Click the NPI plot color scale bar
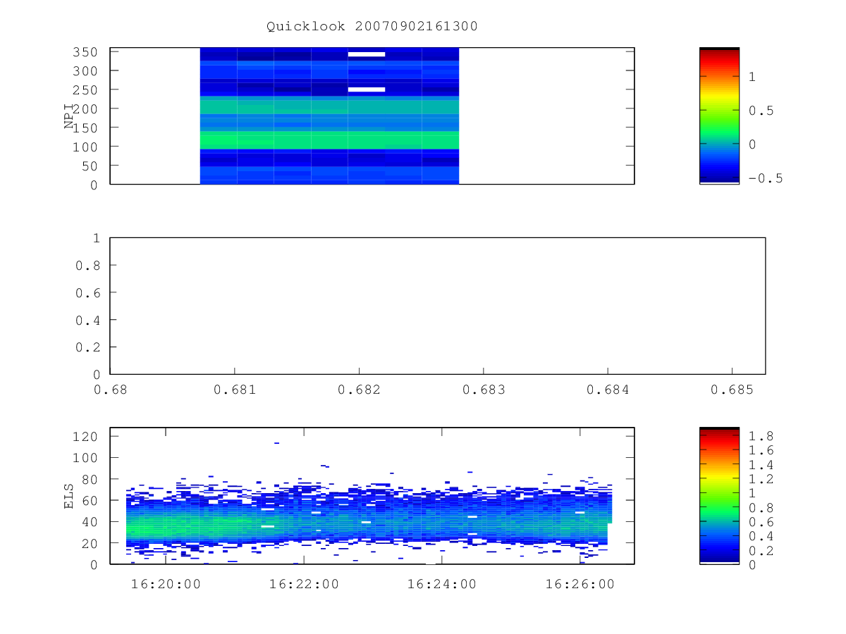846x634 pixels. click(x=719, y=116)
